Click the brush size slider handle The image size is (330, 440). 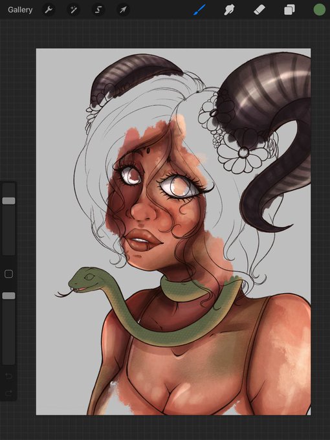click(8, 201)
